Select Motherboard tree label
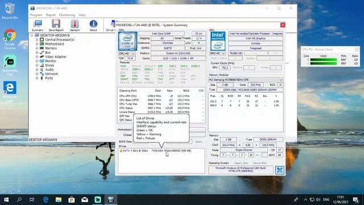The image size is (364, 205). (55, 44)
